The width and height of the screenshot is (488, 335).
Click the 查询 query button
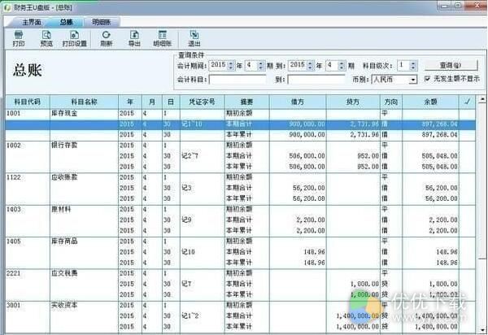451,65
